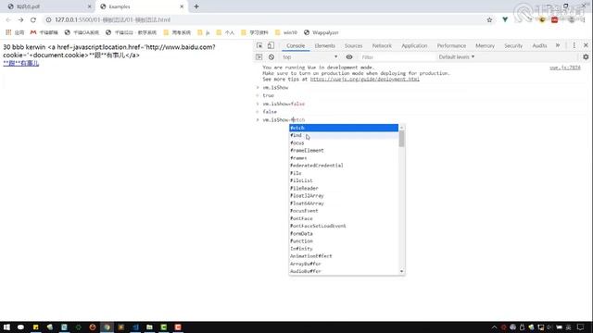This screenshot has height=333, width=593.
Task: Click the address bar URL
Action: tap(113, 19)
